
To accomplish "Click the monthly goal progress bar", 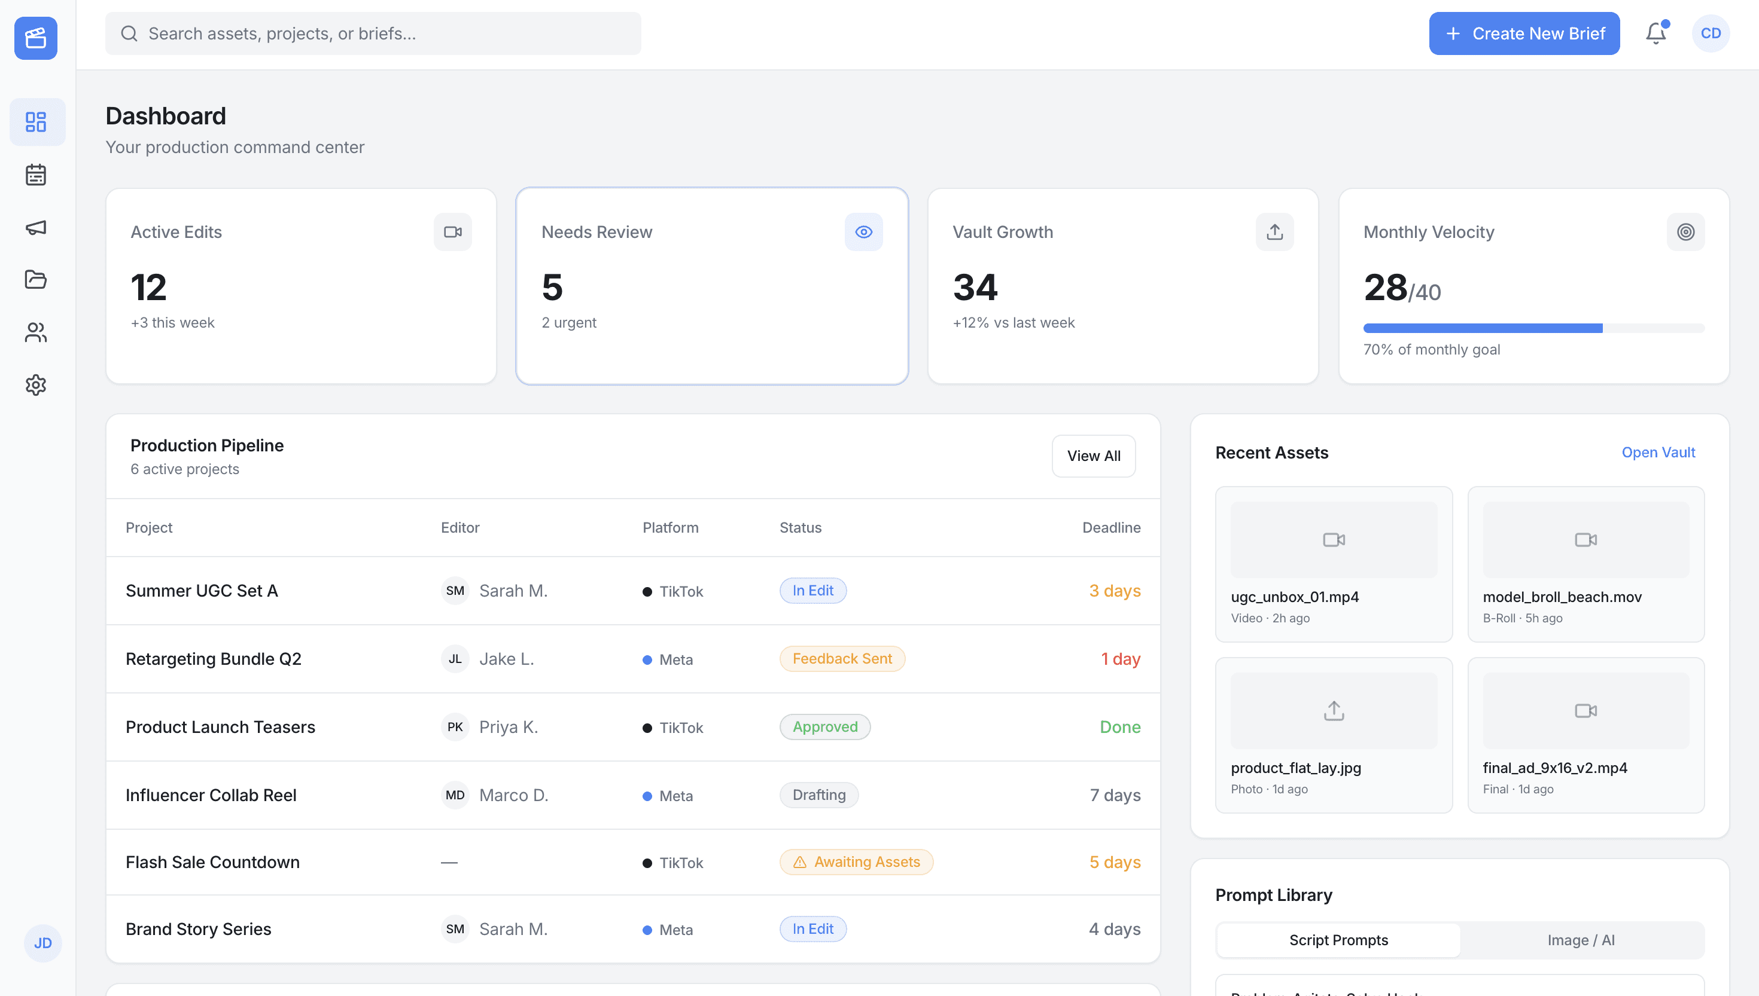I will tap(1533, 329).
